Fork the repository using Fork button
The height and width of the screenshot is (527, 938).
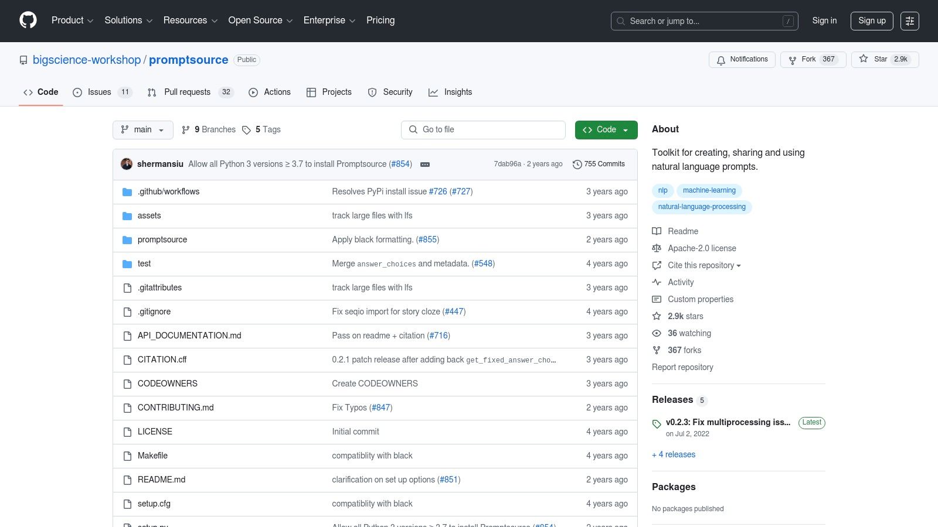coord(813,60)
